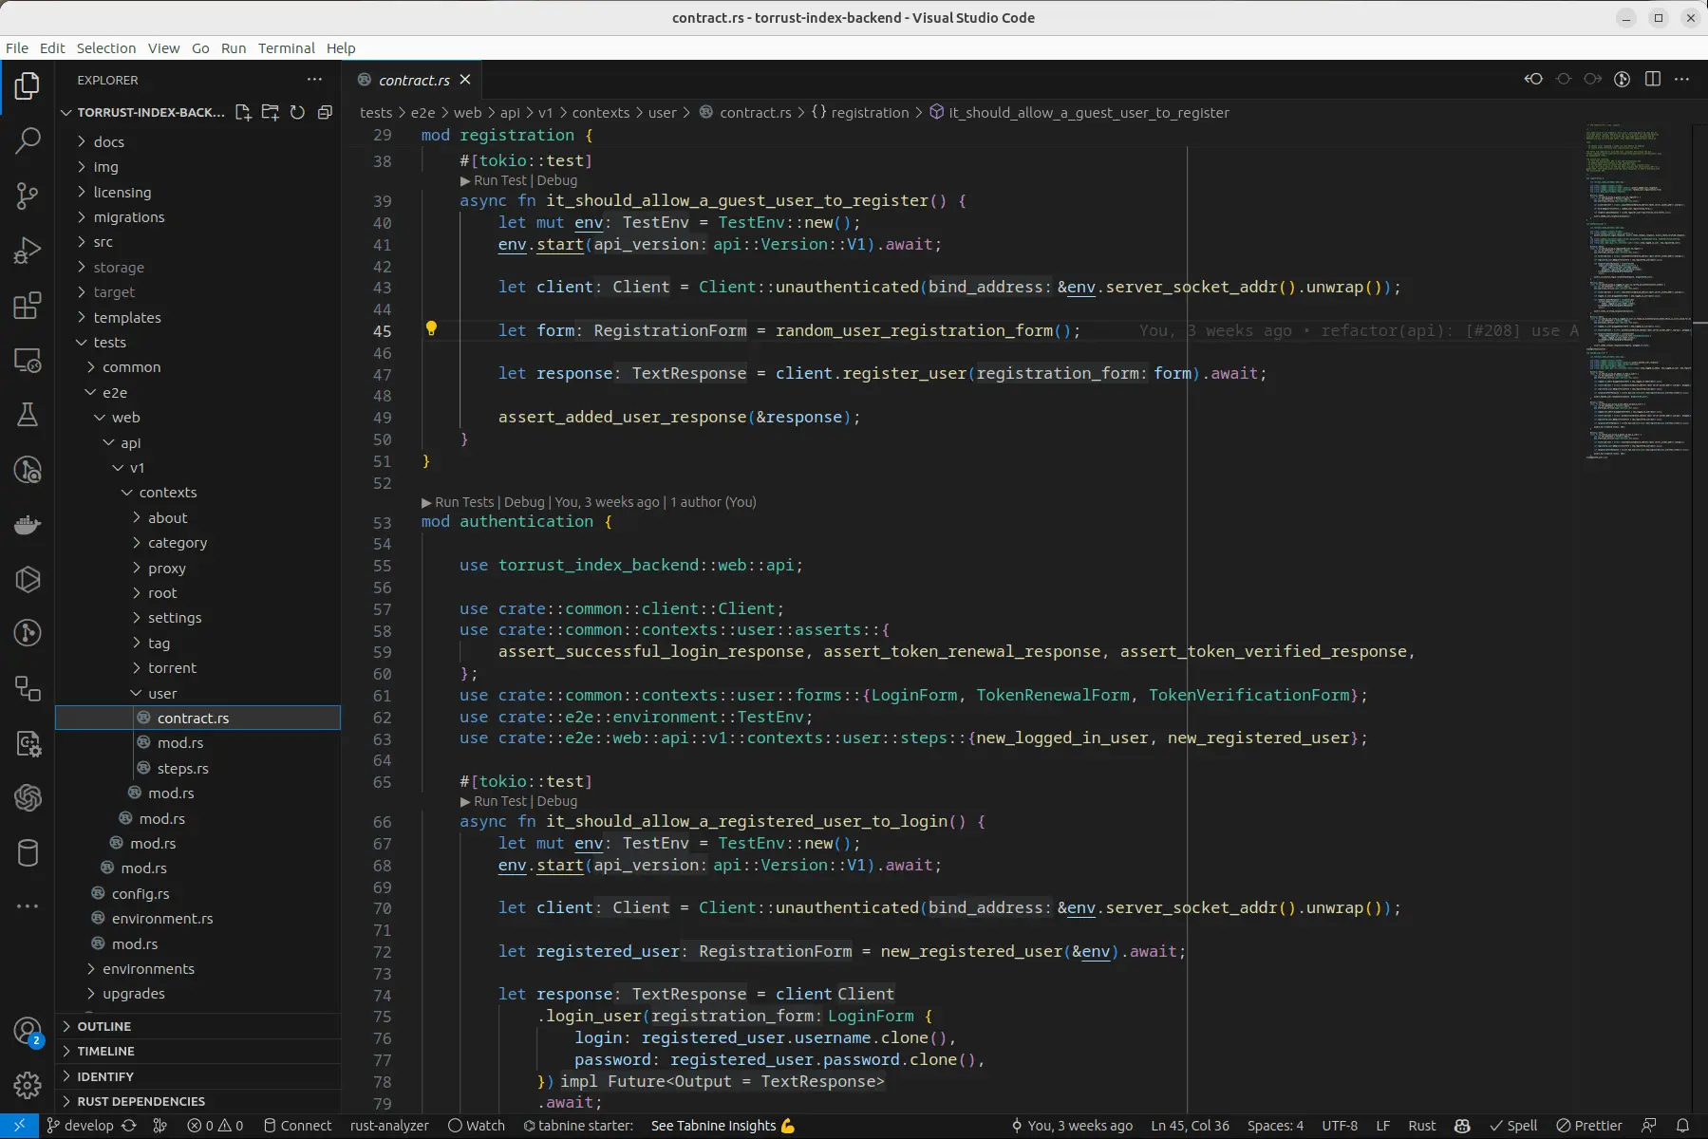Viewport: 1708px width, 1139px height.
Task: Collapse the e2e folder
Action: click(114, 393)
